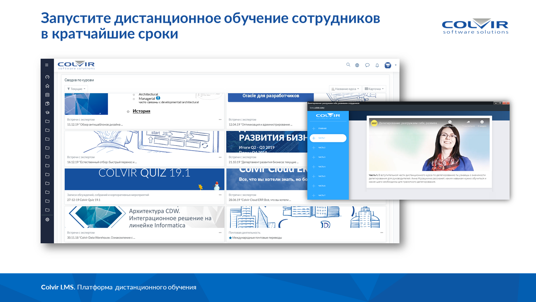The height and width of the screenshot is (302, 536).
Task: Open the Карточка view dropdown
Action: pos(374,89)
